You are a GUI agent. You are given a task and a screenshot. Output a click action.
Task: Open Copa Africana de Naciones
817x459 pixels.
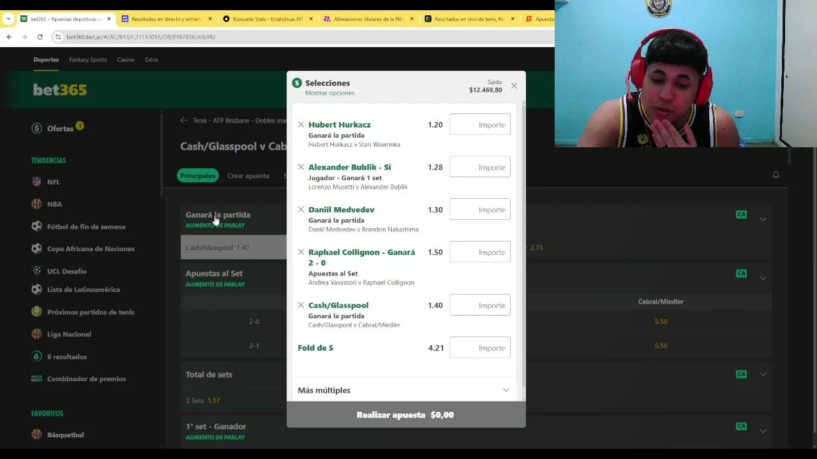91,249
